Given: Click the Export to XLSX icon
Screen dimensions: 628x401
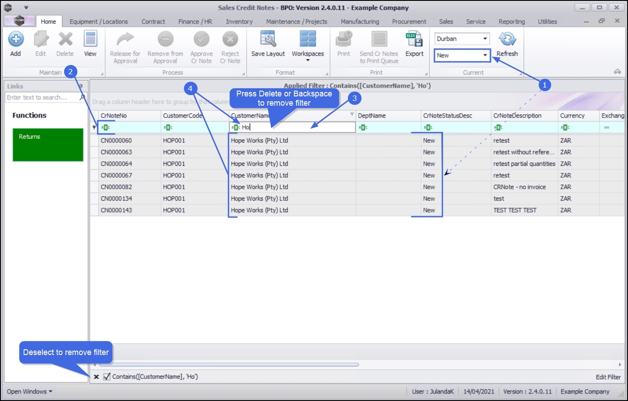Looking at the screenshot, I should 414,39.
